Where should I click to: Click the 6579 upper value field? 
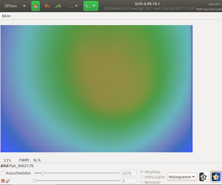point(129,173)
